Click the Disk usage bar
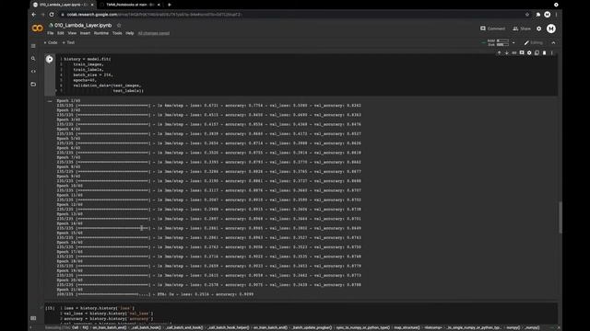 click(502, 45)
